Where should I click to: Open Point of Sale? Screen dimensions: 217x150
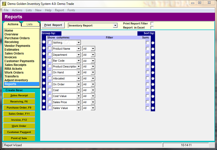(x=19, y=138)
